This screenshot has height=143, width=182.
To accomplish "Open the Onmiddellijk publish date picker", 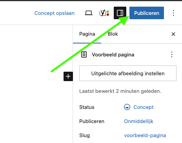I will [138, 121].
